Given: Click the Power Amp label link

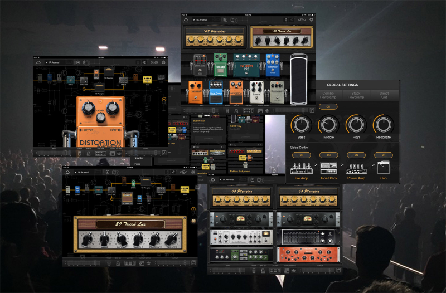Looking at the screenshot, I should (x=356, y=178).
